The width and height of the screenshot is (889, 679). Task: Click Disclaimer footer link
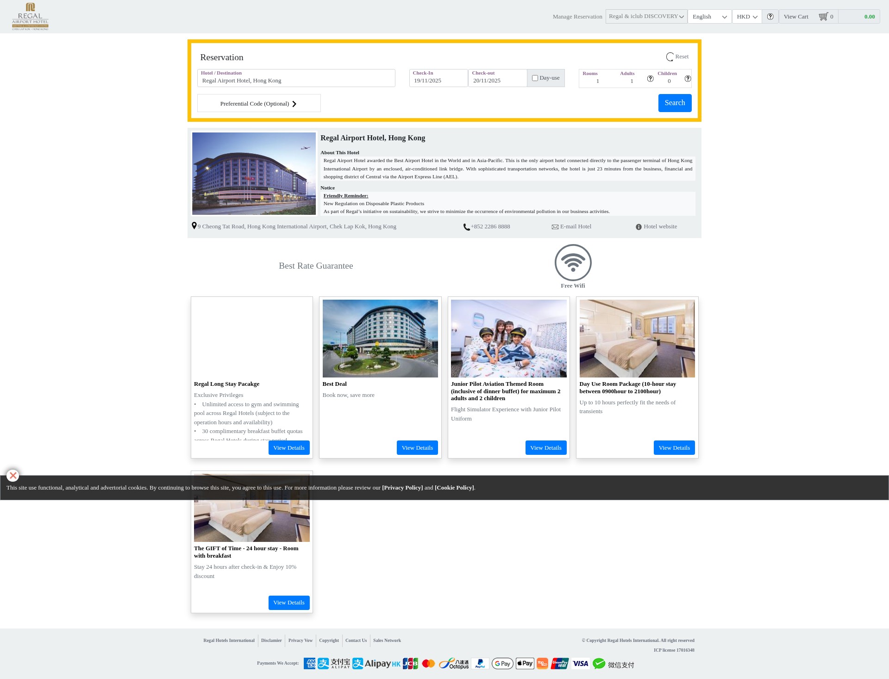(x=271, y=641)
